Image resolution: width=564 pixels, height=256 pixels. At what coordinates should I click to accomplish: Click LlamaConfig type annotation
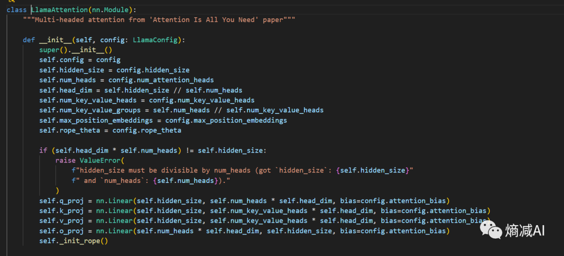(x=155, y=40)
